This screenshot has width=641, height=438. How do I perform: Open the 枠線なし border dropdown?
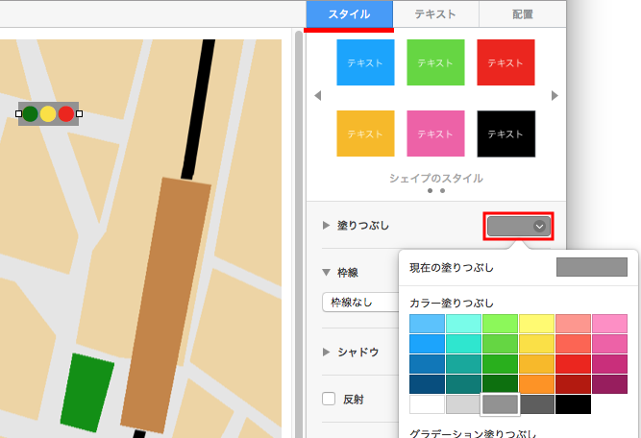tap(360, 302)
